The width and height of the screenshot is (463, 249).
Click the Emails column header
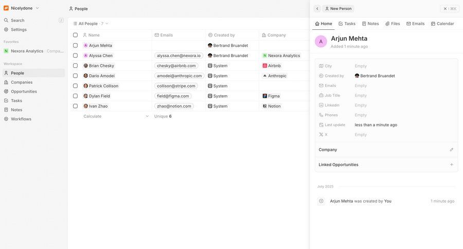[179, 35]
